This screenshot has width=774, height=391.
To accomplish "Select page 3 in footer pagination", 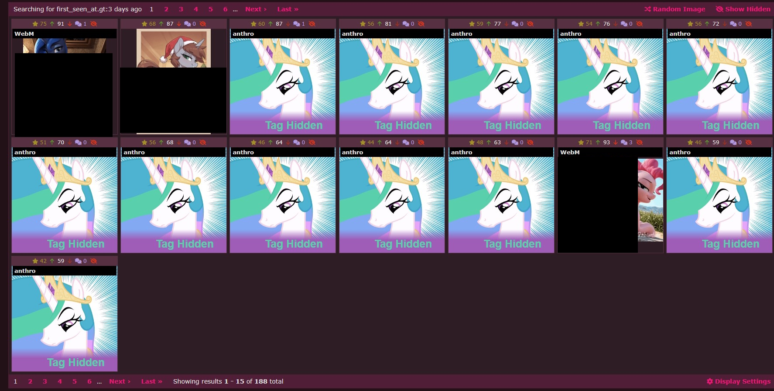I will coord(45,381).
